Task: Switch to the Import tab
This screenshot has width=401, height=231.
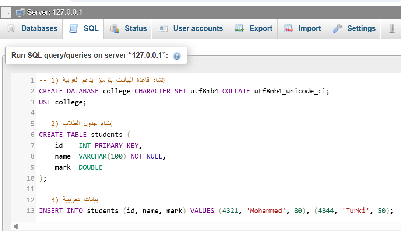Action: (302, 28)
